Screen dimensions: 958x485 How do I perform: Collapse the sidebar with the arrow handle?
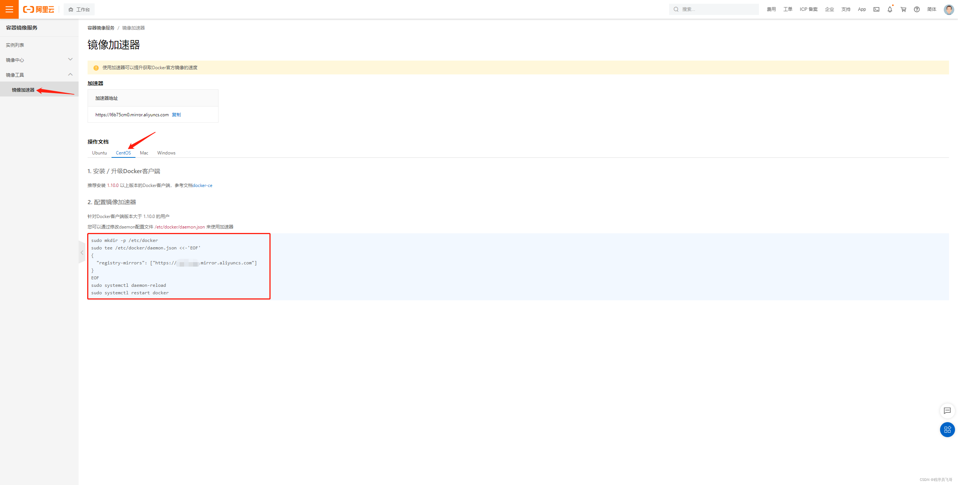[x=82, y=252]
